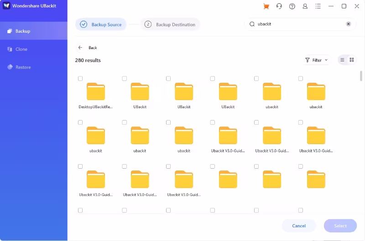Check the DesktopUBackitRe... folder checkbox
Image resolution: width=365 pixels, height=241 pixels.
(80, 79)
